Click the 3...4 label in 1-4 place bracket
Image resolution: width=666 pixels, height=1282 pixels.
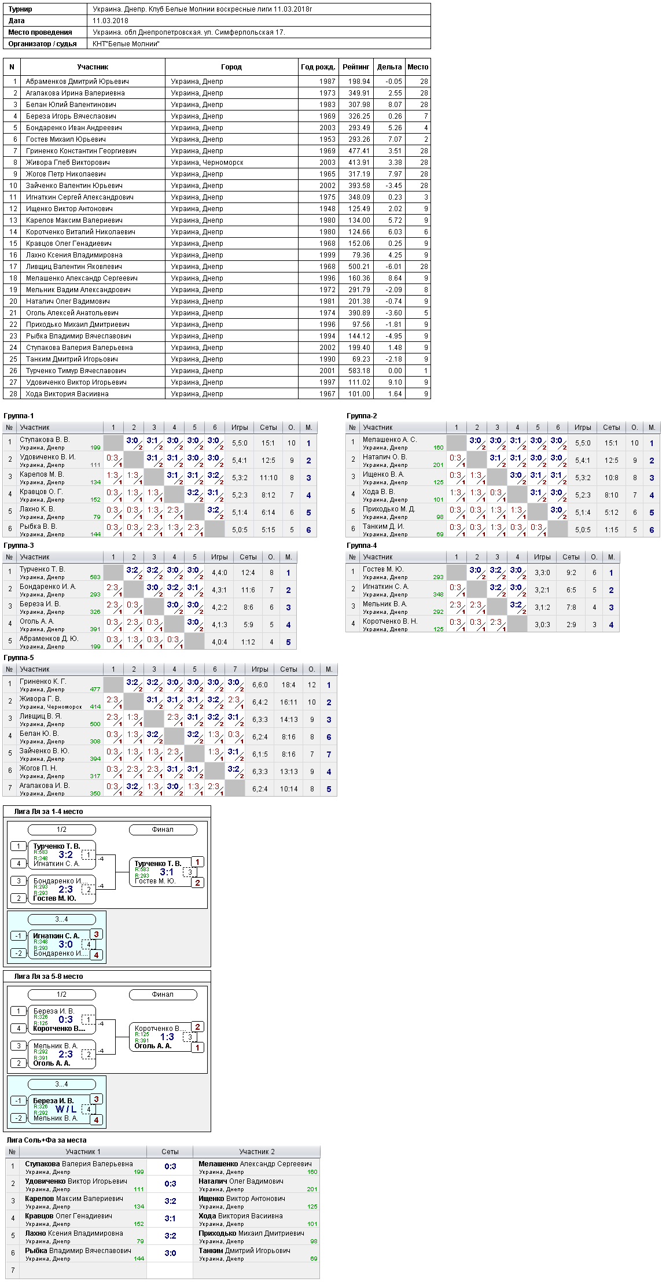click(61, 919)
